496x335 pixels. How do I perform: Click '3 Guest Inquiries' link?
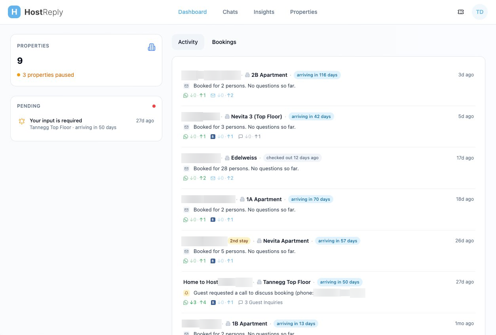tap(264, 303)
